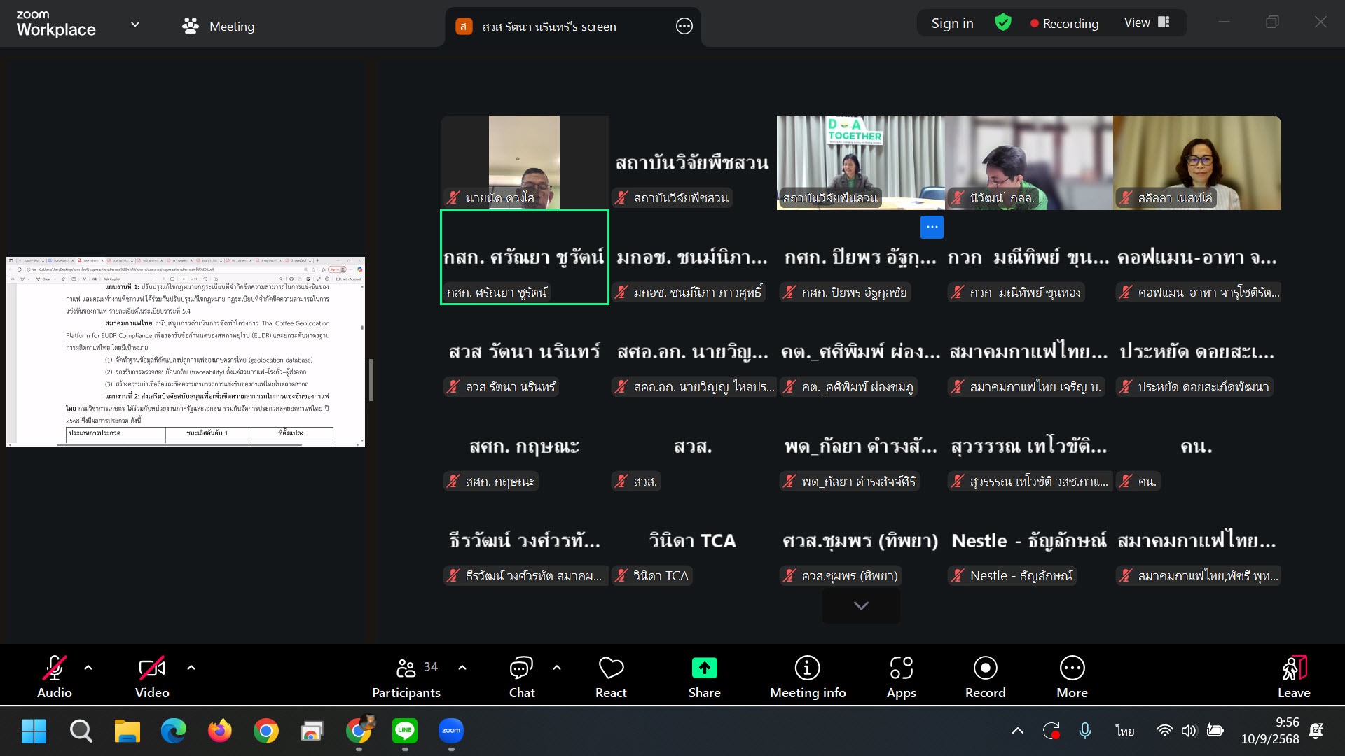Toggle the Record button
The height and width of the screenshot is (756, 1345).
coord(985,676)
